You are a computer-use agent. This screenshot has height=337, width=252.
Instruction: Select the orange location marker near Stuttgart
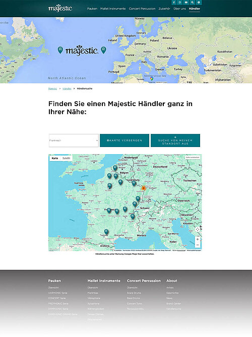(x=144, y=188)
